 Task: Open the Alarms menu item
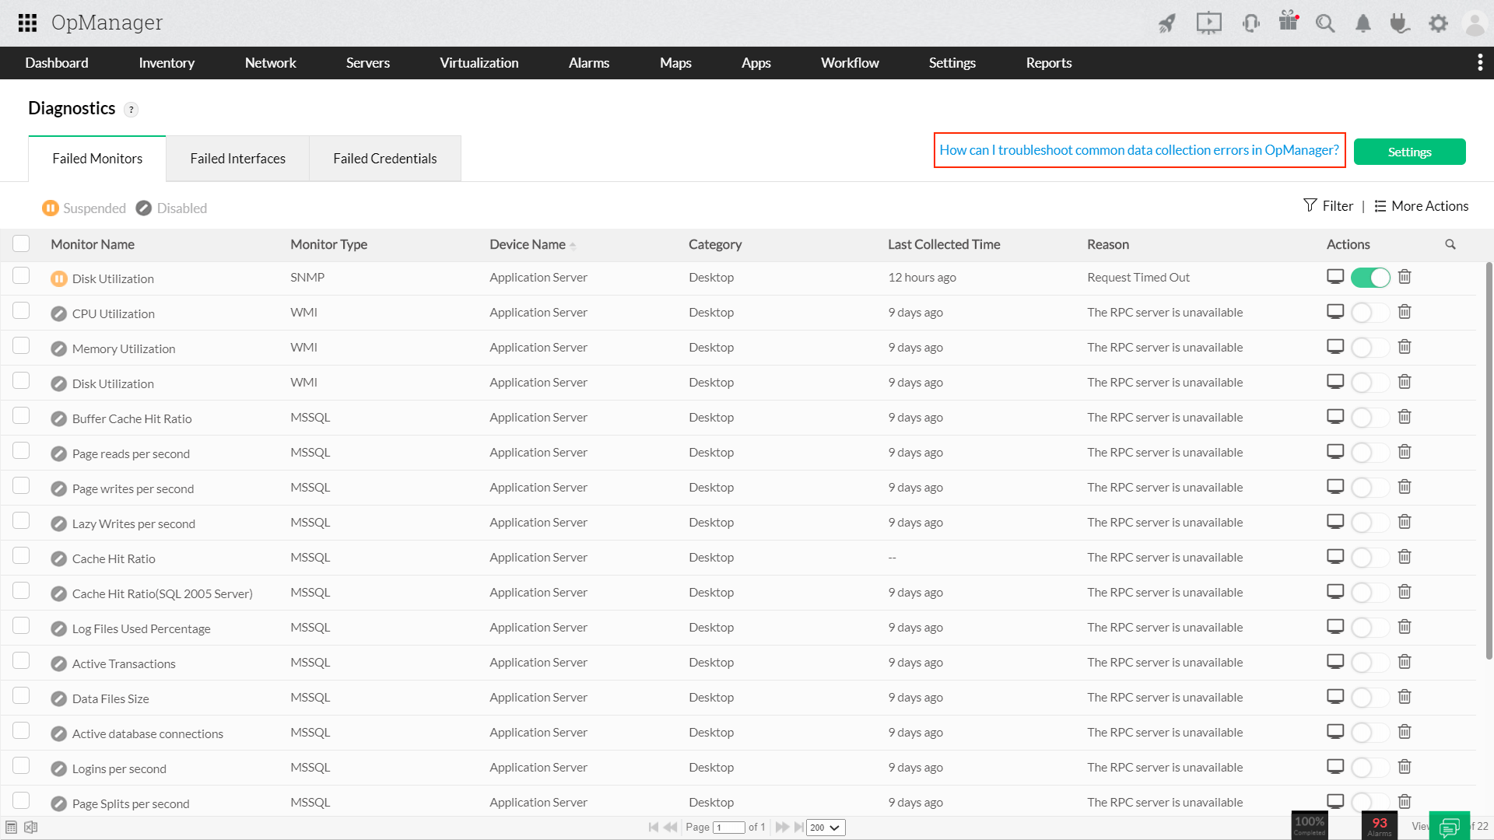588,63
